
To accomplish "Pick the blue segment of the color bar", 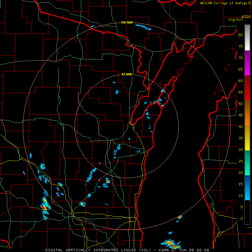I will [247, 188].
